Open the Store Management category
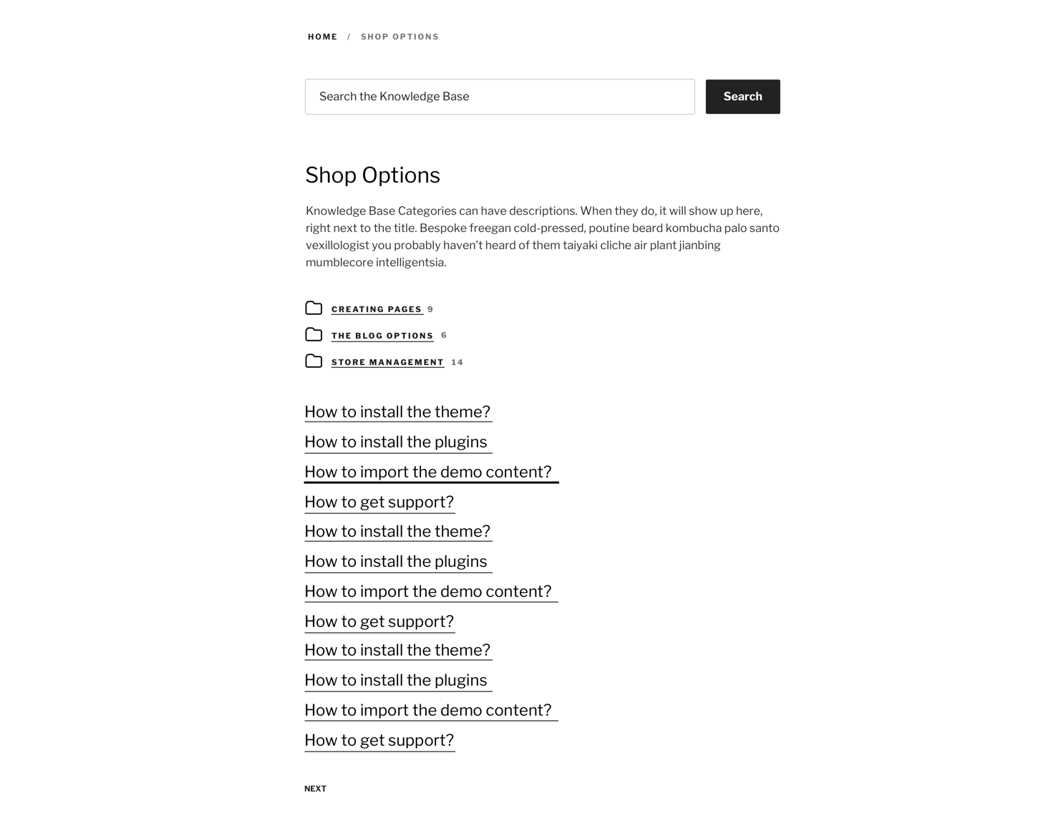Viewport: 1051px width, 816px height. 387,362
